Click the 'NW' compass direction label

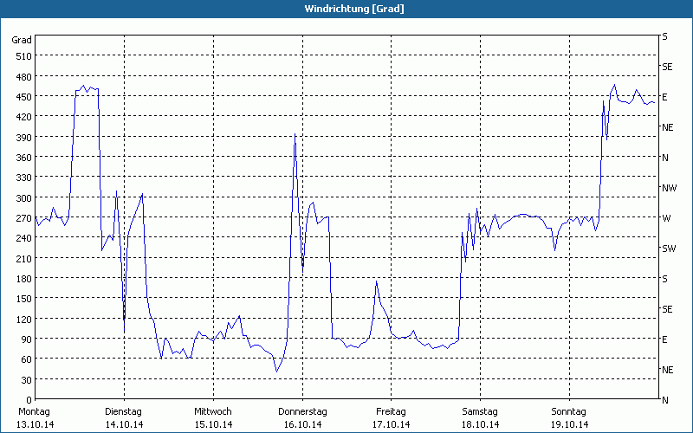click(x=669, y=188)
